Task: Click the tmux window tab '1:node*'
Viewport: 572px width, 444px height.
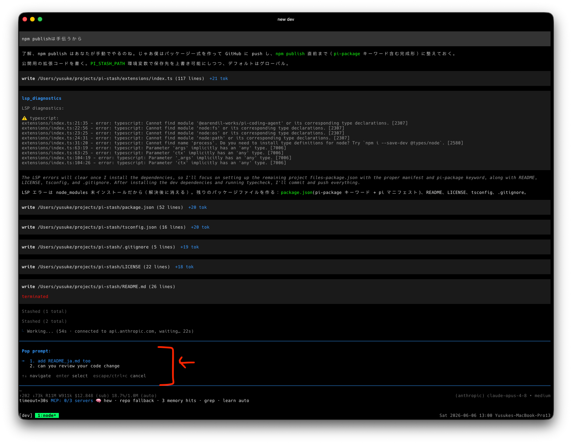Action: point(47,415)
